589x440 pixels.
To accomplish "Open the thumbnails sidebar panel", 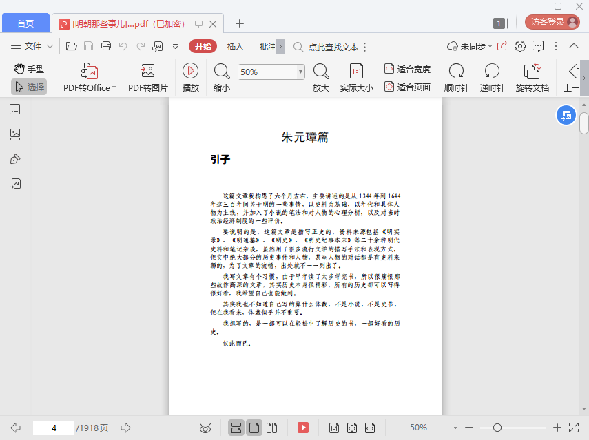I will coord(15,134).
